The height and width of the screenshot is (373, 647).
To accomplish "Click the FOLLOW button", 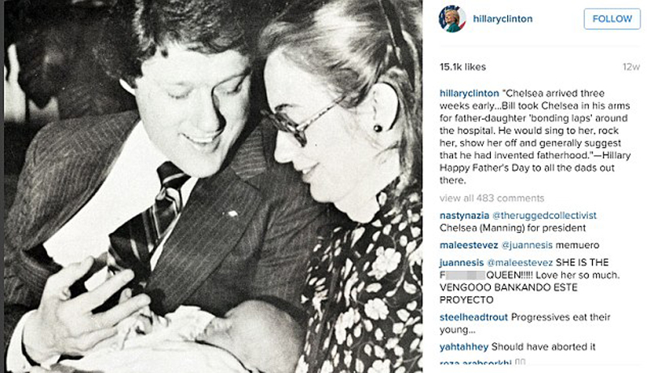I will (612, 19).
